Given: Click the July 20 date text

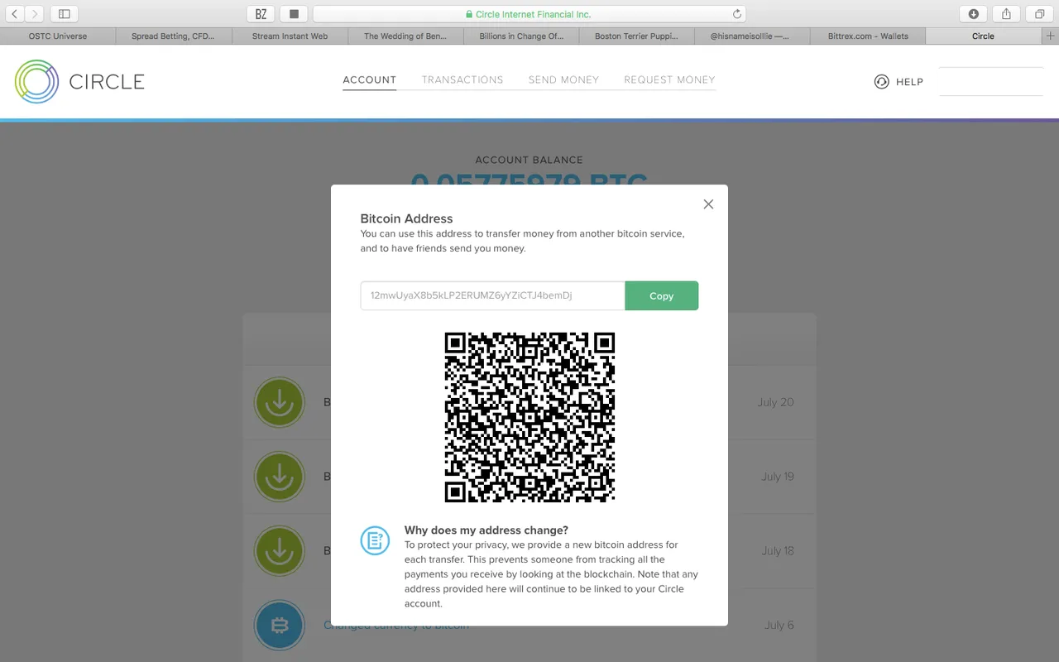Looking at the screenshot, I should (775, 402).
